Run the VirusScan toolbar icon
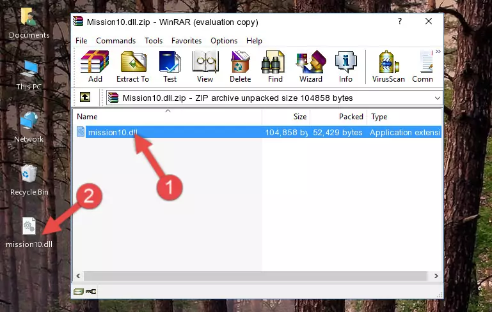Screen dimensions: 492x312 (x=388, y=66)
